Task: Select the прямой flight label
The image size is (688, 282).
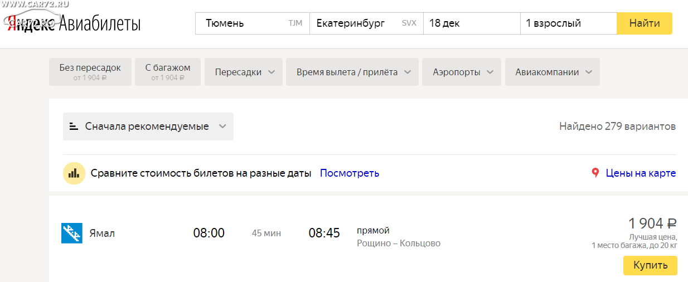Action: [373, 231]
